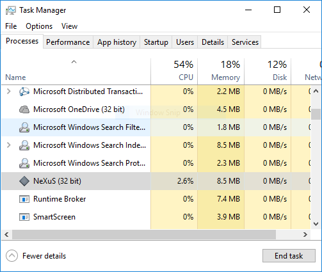Sort by CPU column header
The height and width of the screenshot is (272, 322).
(174, 72)
